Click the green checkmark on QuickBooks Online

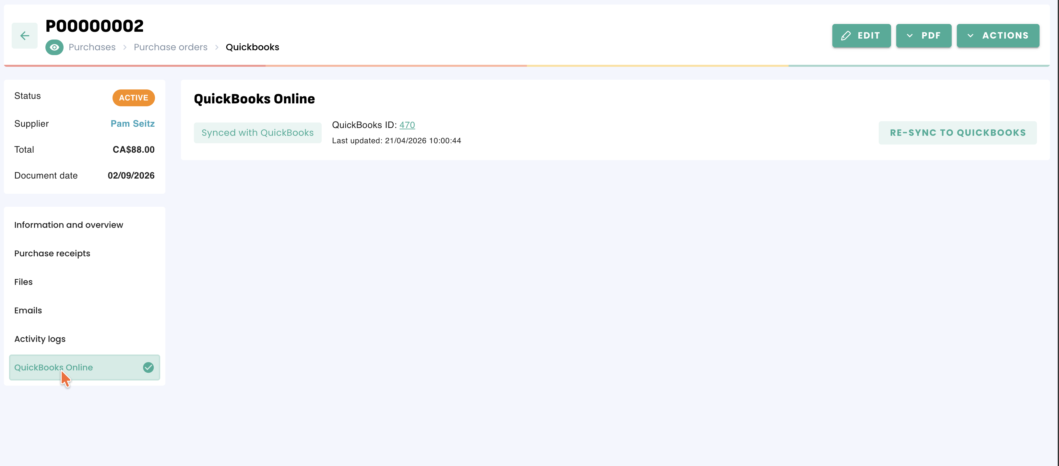149,367
